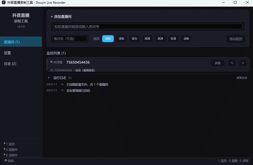Screen dimensions: 253x165
Task: Click the square icon in second log row
Action: [62, 90]
